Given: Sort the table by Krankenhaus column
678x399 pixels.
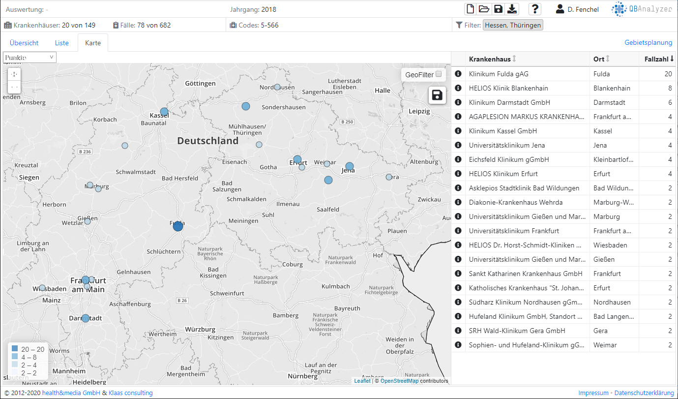Looking at the screenshot, I should click(493, 59).
